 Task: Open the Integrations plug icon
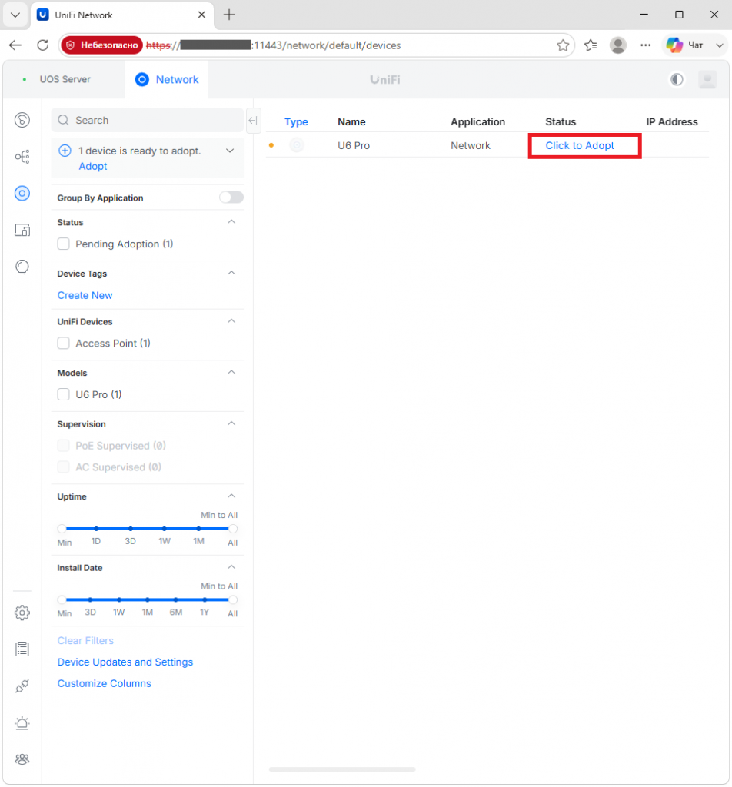point(22,686)
